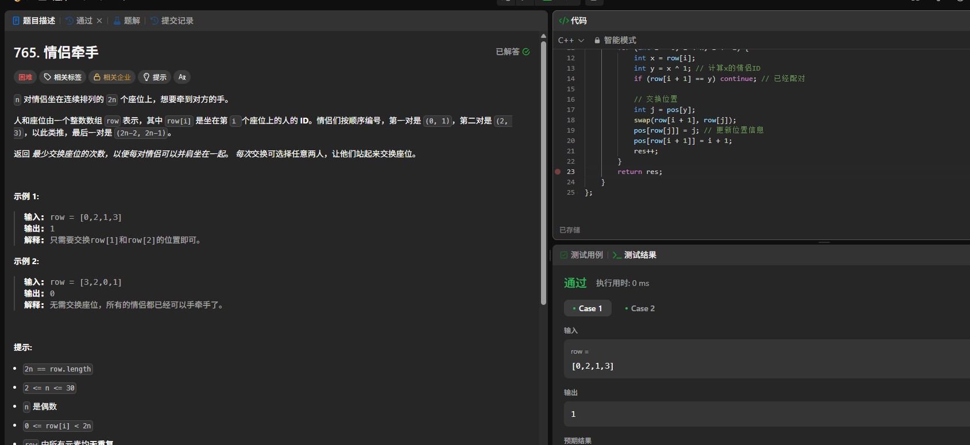Select Case 1

point(588,308)
